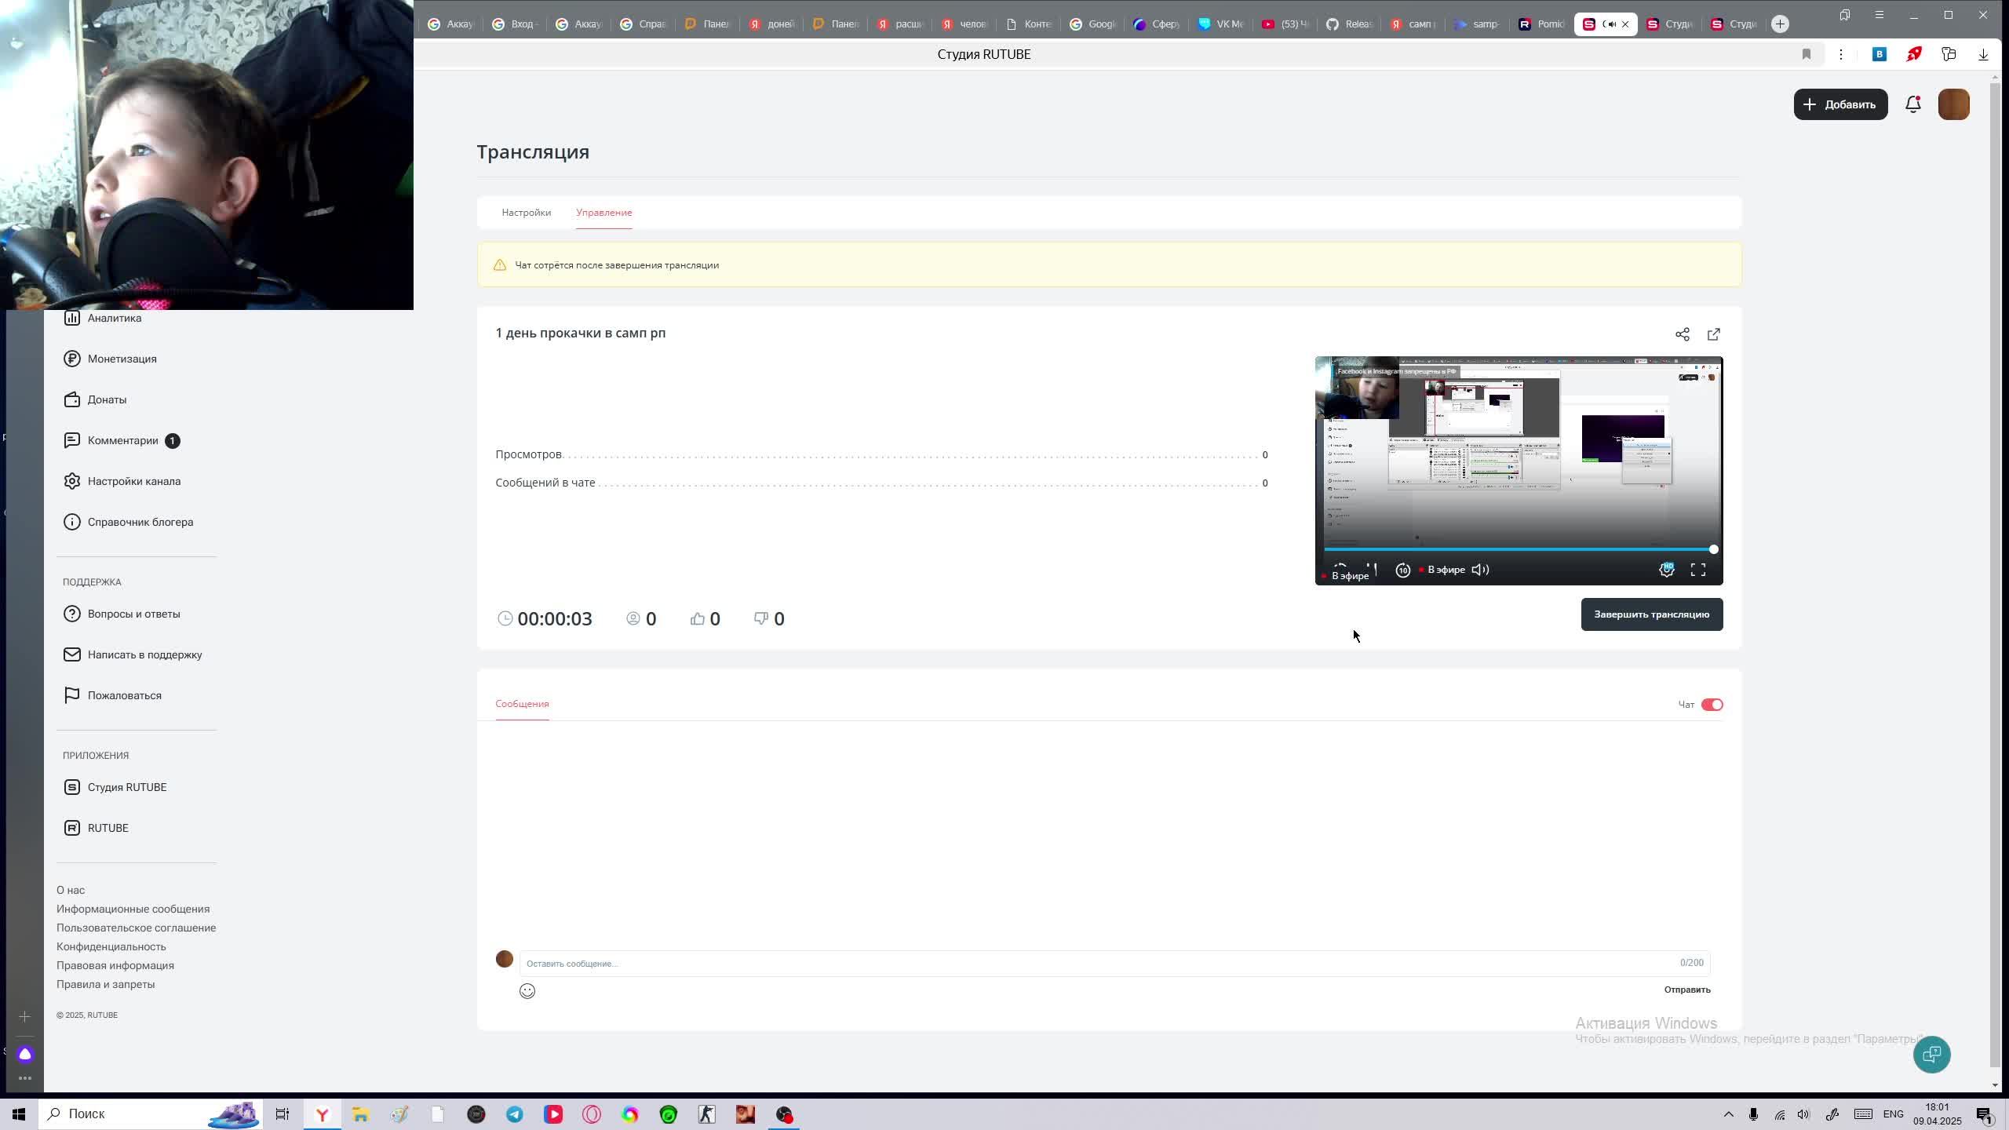Click the share icon for the stream
2009x1130 pixels.
(x=1682, y=334)
